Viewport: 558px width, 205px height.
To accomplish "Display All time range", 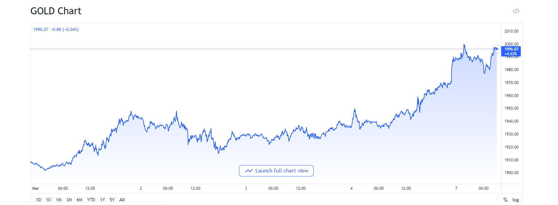I will (x=122, y=200).
